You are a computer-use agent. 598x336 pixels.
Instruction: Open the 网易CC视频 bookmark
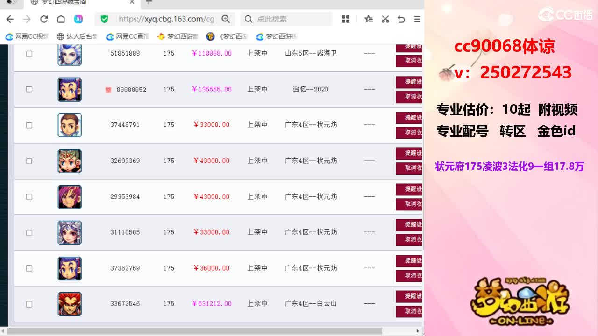click(27, 36)
